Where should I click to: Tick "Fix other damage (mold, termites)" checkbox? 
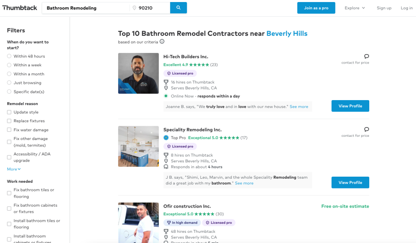pos(9,142)
